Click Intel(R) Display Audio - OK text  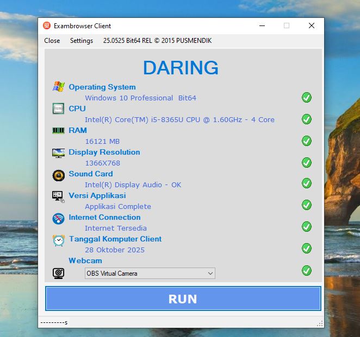tap(133, 185)
